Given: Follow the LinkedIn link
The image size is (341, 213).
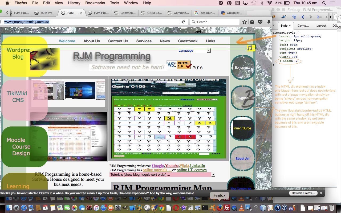Looking at the screenshot, I should pos(197,166).
